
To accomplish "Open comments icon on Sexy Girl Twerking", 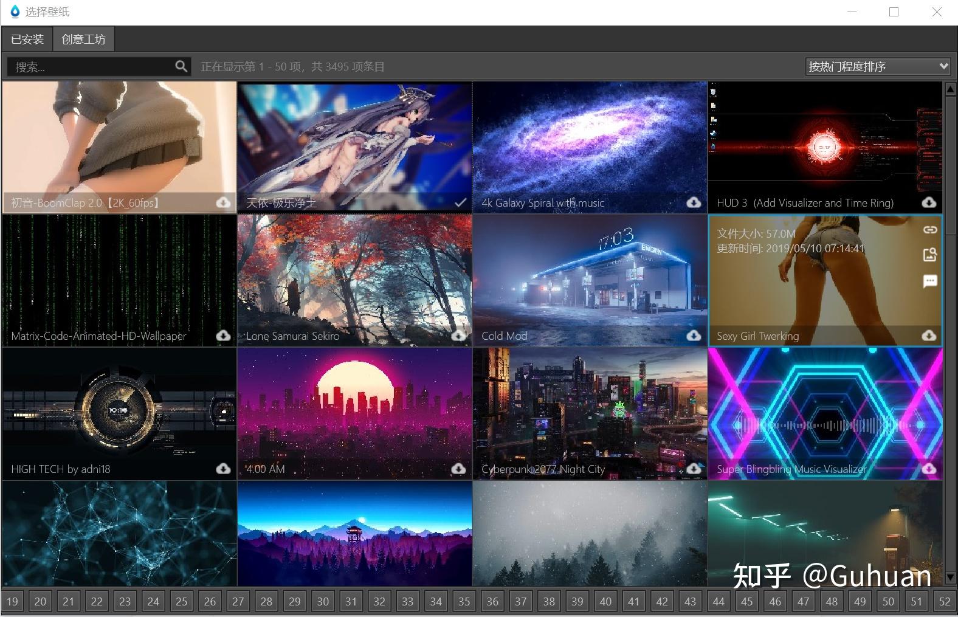I will [930, 281].
